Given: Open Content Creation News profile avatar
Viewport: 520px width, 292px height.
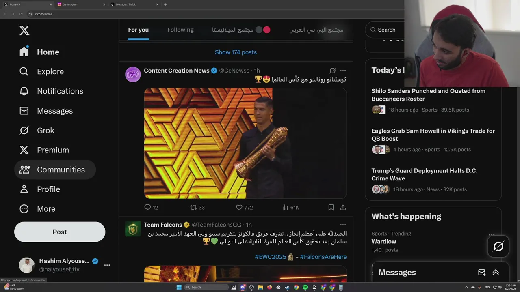Looking at the screenshot, I should pos(133,75).
